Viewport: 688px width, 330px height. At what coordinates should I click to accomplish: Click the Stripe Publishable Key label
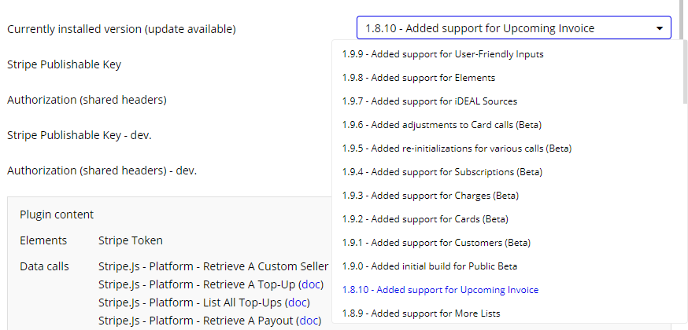[64, 64]
